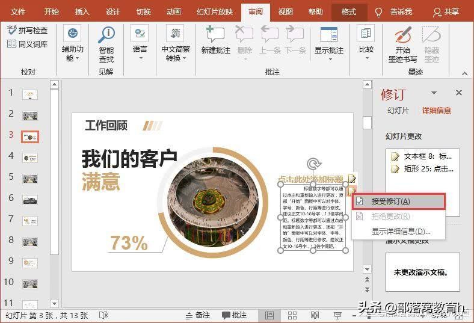
Task: Select slide 6 thumbnail
Action: 29,200
